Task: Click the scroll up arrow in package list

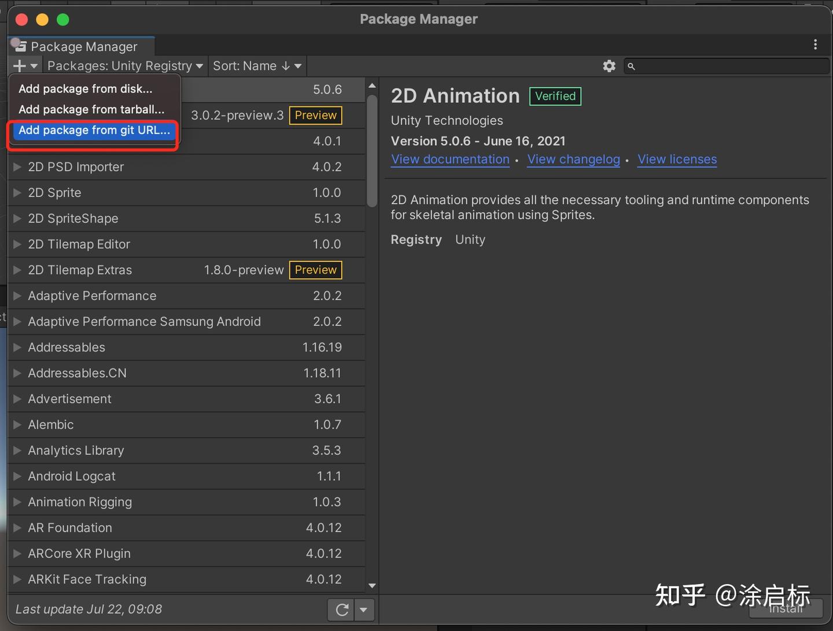Action: point(372,86)
